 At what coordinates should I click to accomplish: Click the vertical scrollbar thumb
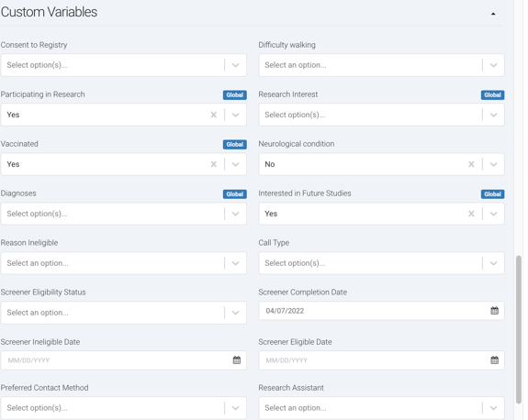pos(519,329)
